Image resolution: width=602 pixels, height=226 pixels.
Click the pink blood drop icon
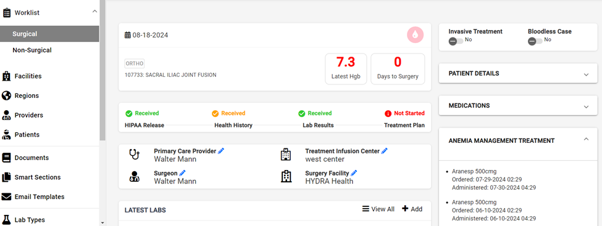415,35
